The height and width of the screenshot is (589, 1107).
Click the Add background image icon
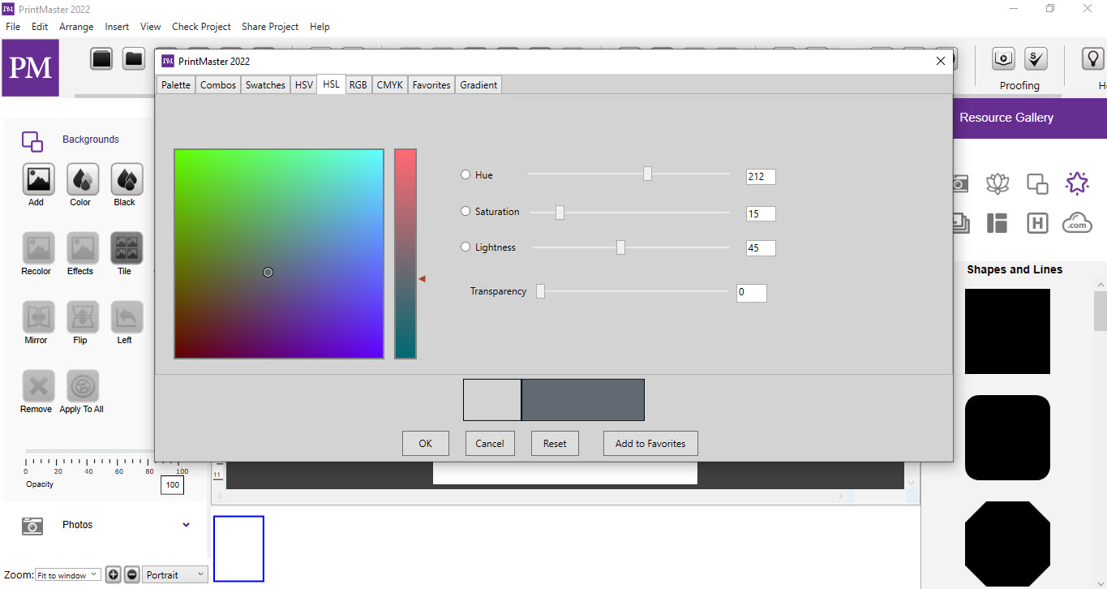point(39,179)
